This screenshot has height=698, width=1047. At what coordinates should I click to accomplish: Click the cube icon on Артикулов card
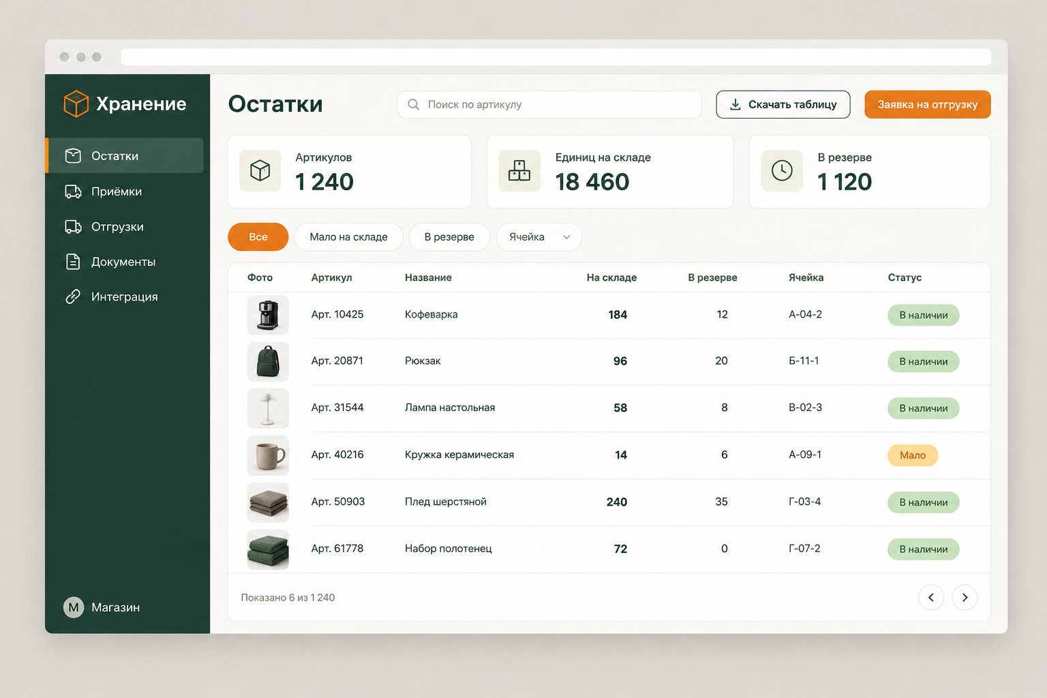[x=260, y=170]
